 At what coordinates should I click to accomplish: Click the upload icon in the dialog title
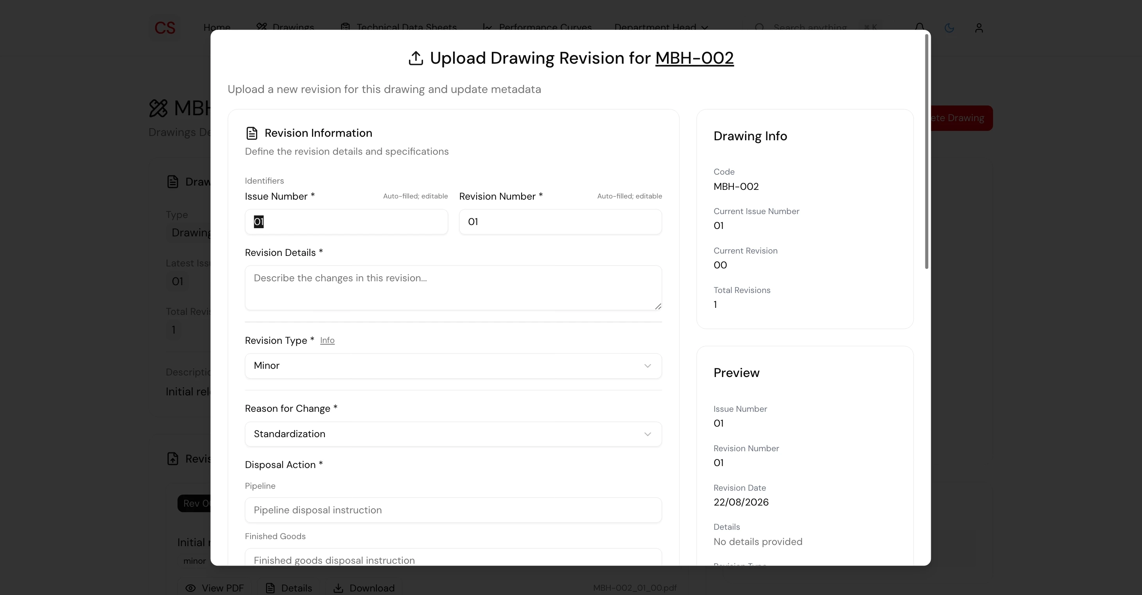[x=415, y=58]
